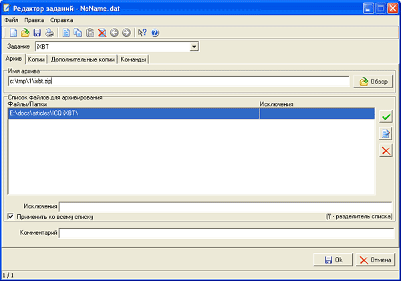Open the Правка menu

[x=34, y=20]
